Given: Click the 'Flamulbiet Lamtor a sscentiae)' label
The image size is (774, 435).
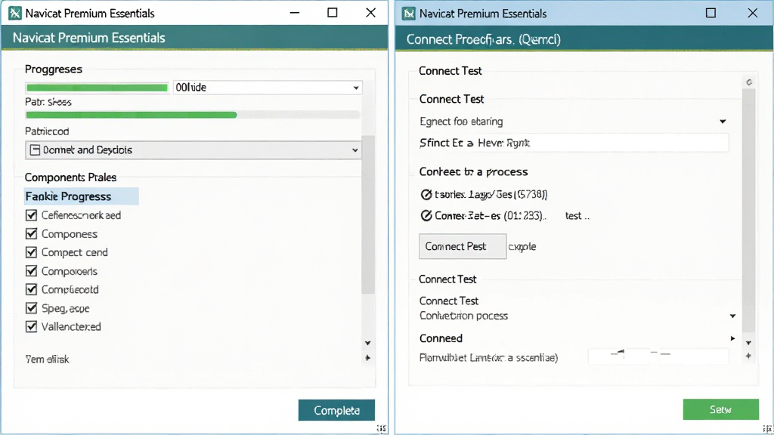Looking at the screenshot, I should pos(489,357).
